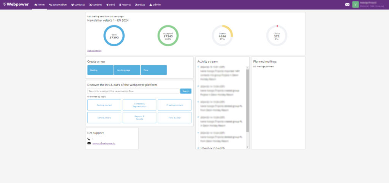Click the Opens donut chart
This screenshot has height=183, width=389.
(x=222, y=36)
